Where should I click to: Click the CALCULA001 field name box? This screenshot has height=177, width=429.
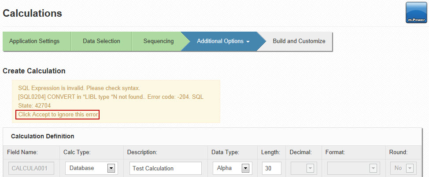pyautogui.click(x=31, y=168)
